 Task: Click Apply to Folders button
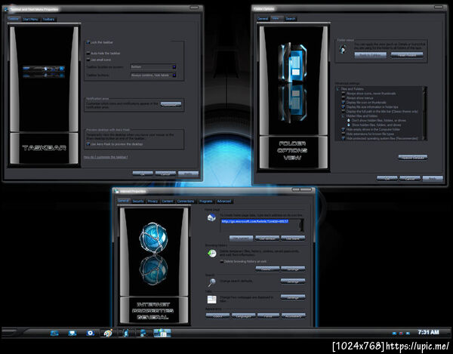(x=371, y=55)
